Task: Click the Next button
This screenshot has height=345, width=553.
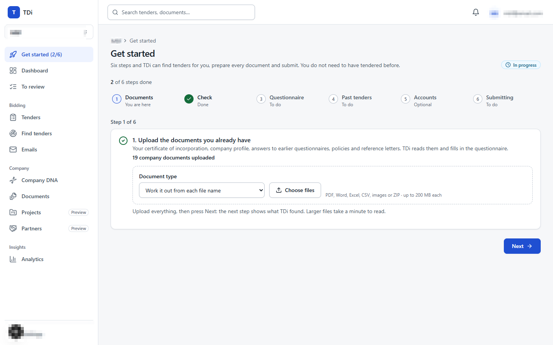Action: (x=522, y=246)
